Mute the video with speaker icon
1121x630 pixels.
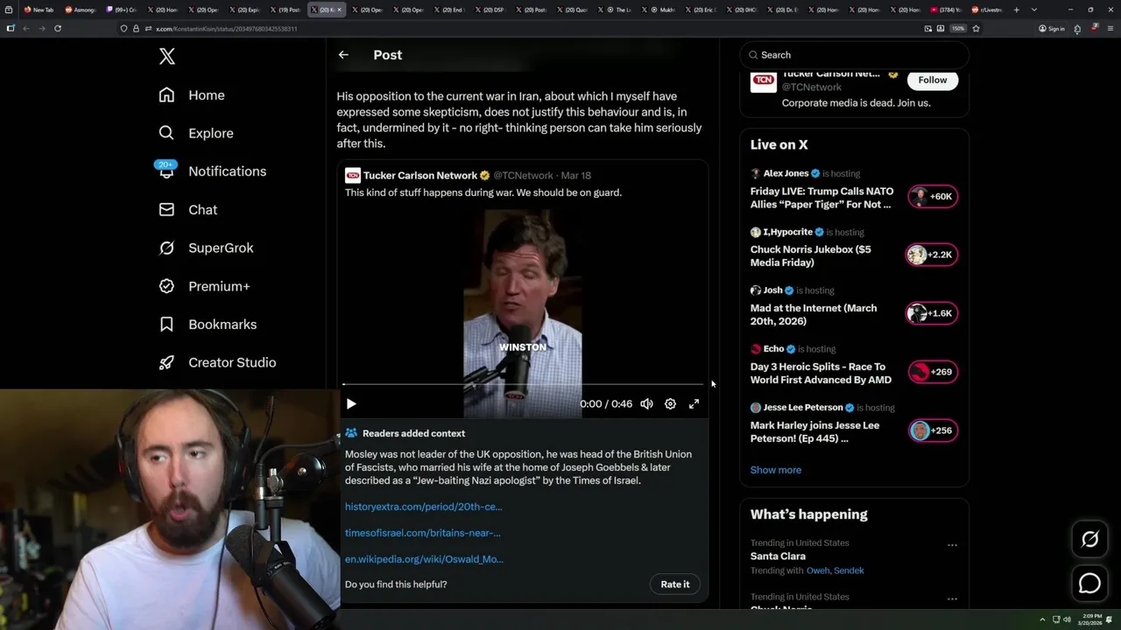(x=646, y=404)
